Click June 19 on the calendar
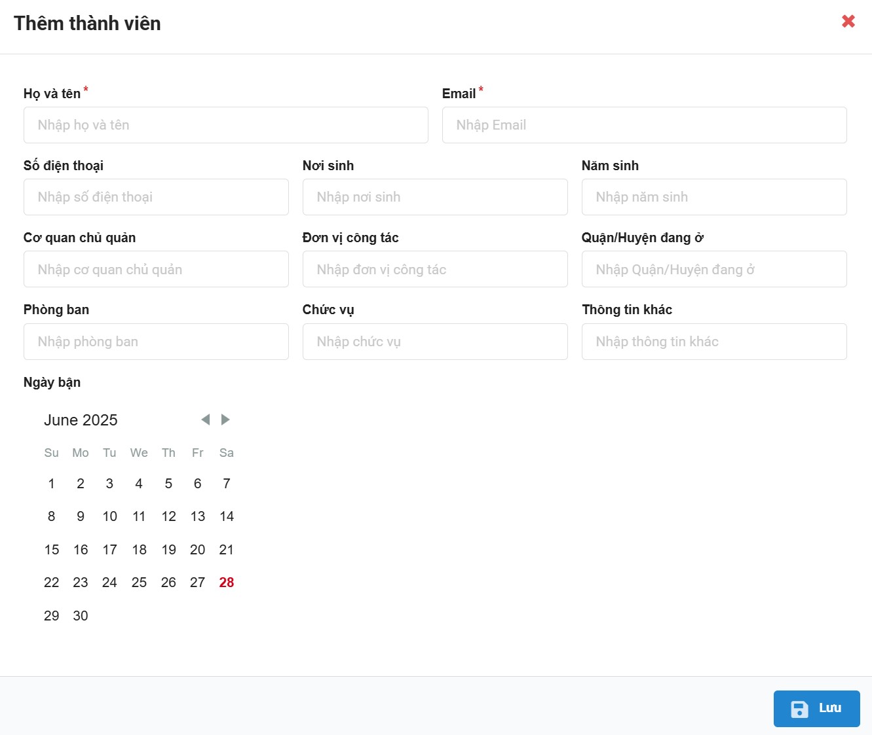 pyautogui.click(x=168, y=550)
